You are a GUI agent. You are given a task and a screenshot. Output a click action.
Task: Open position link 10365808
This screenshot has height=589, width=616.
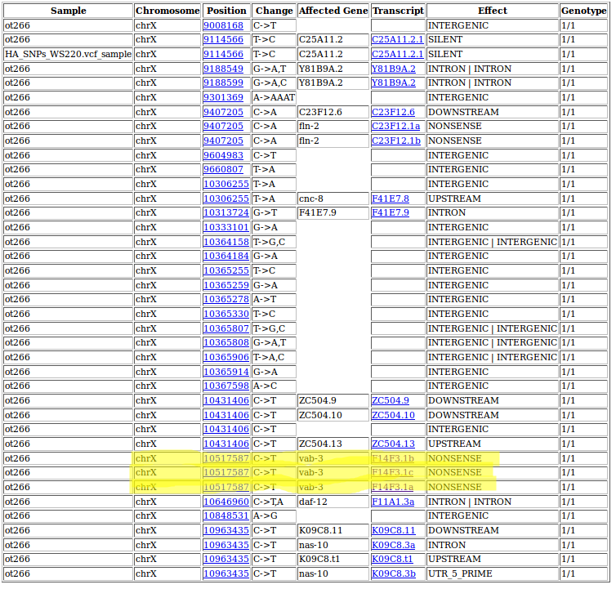click(x=226, y=342)
